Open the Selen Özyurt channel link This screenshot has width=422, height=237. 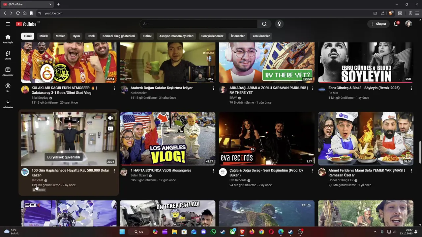[139, 175]
